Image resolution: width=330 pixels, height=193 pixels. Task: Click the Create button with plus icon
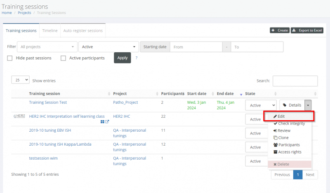tap(280, 30)
